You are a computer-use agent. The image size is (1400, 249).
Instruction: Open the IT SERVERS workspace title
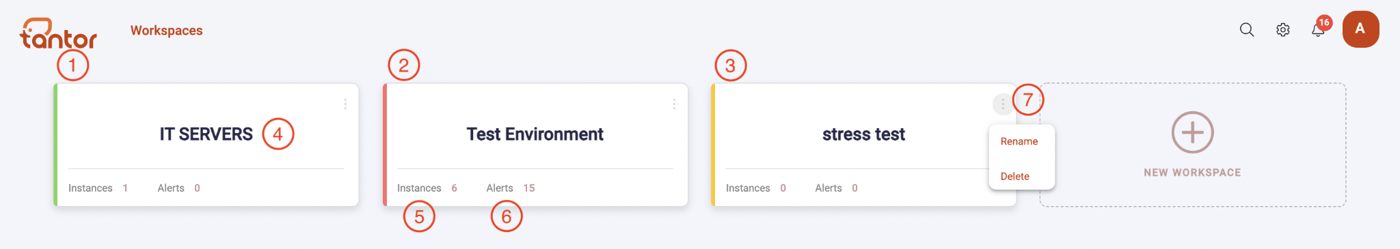(x=206, y=134)
